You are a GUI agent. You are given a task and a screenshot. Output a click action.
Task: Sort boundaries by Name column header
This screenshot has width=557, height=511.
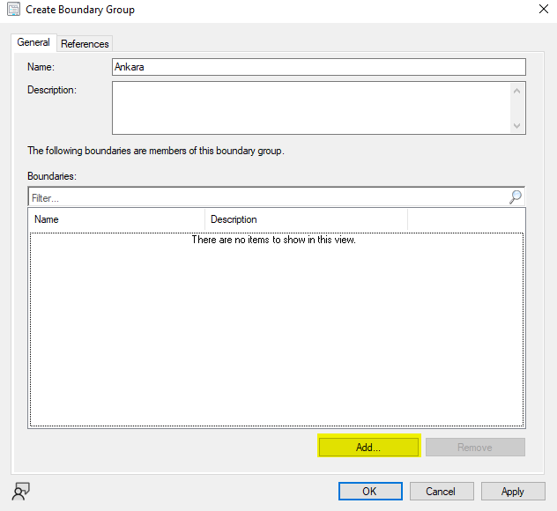coord(117,219)
